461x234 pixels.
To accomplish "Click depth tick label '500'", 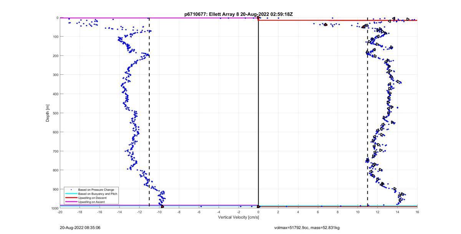I will 55,113.
